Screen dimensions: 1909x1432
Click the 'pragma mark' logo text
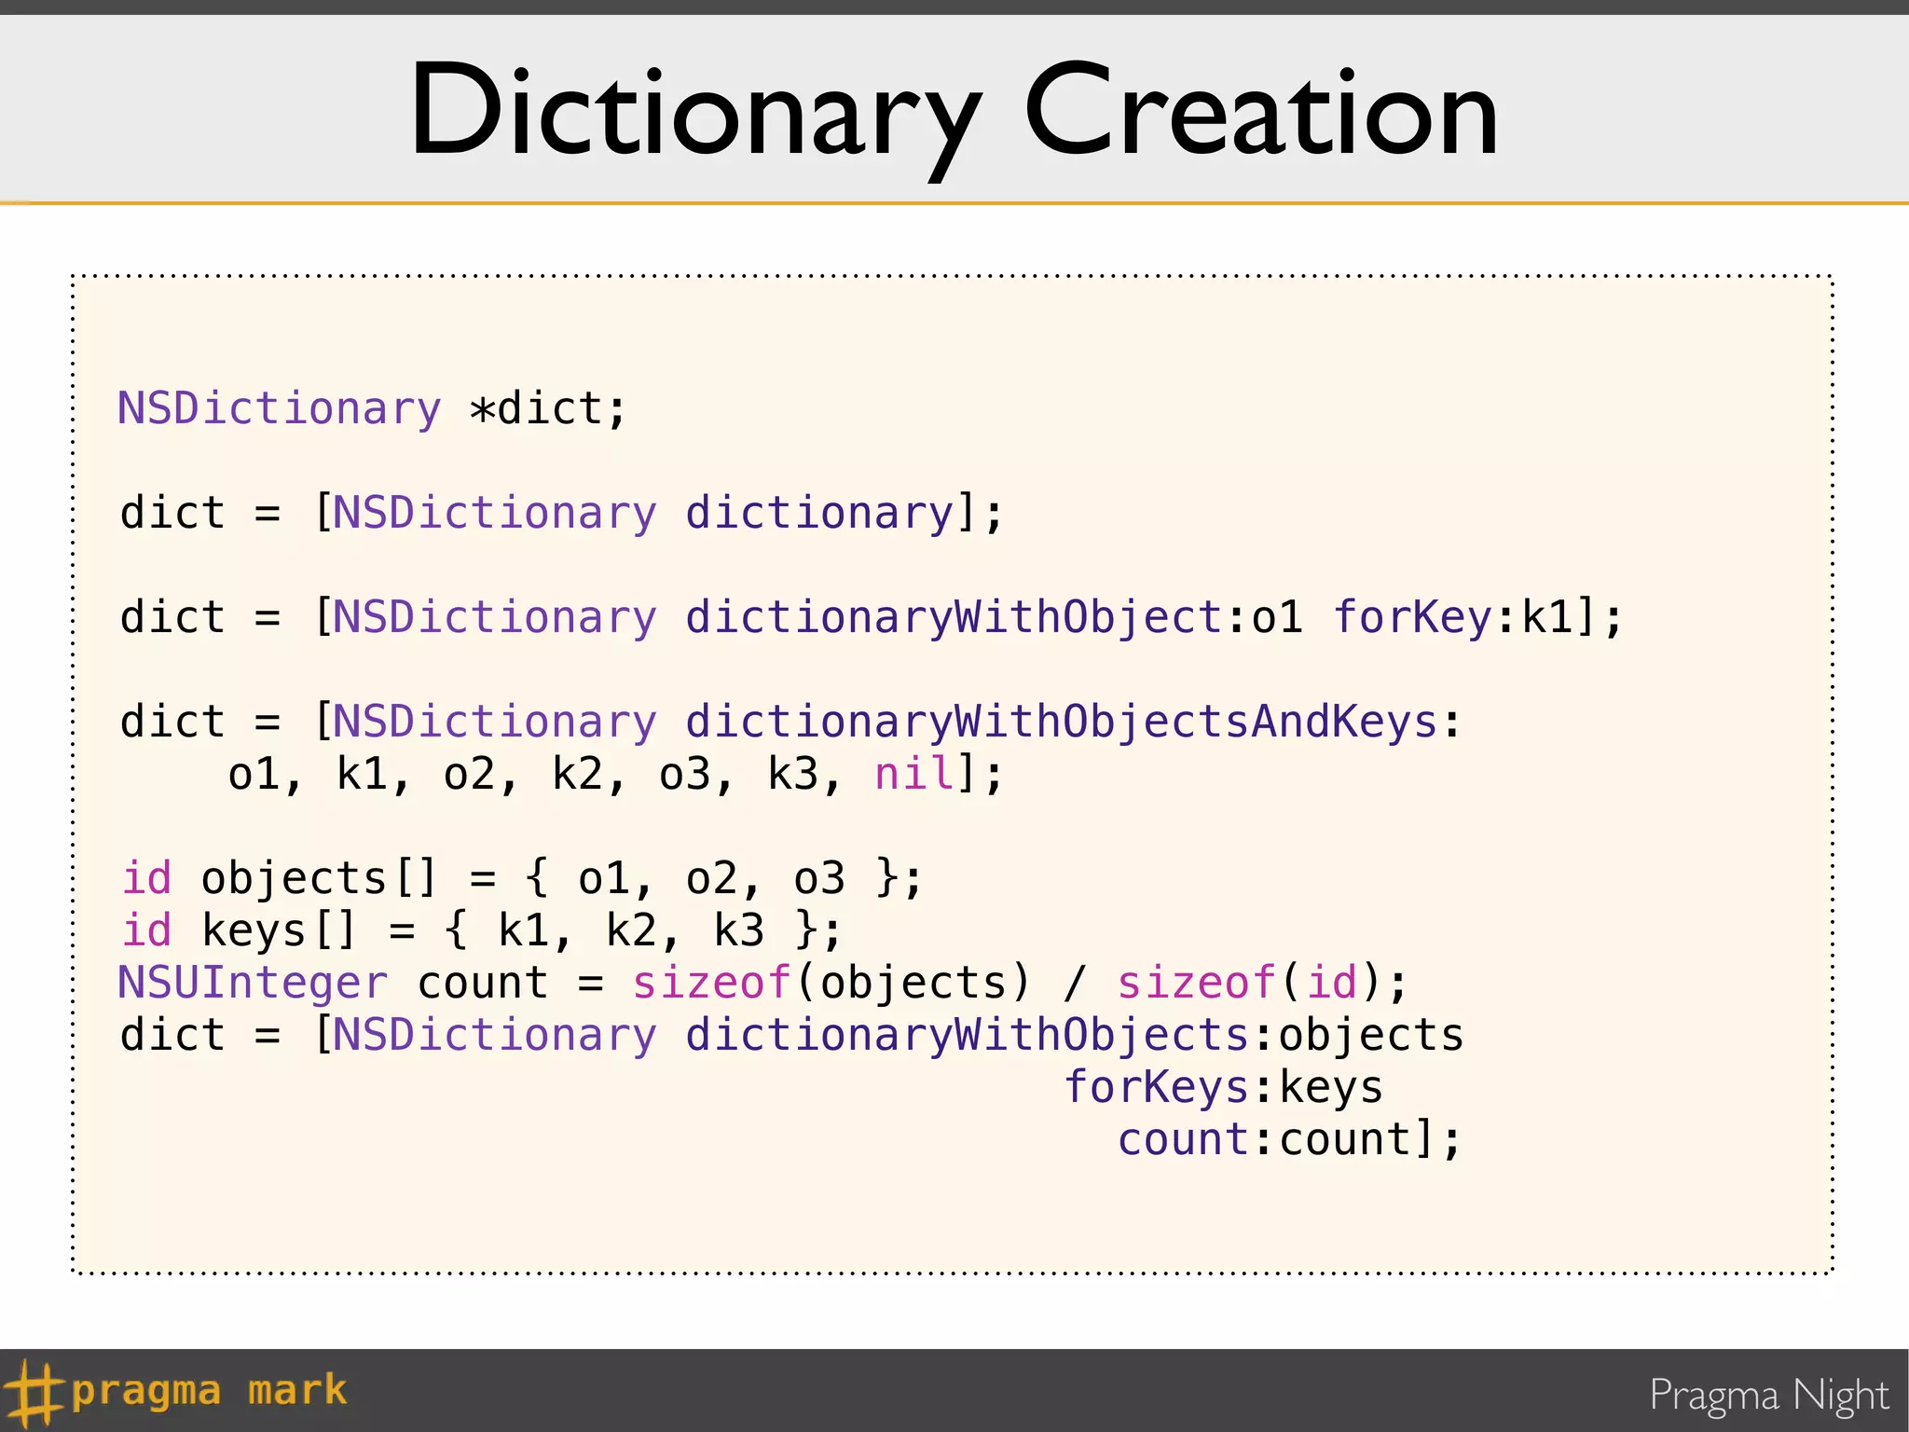pyautogui.click(x=209, y=1391)
